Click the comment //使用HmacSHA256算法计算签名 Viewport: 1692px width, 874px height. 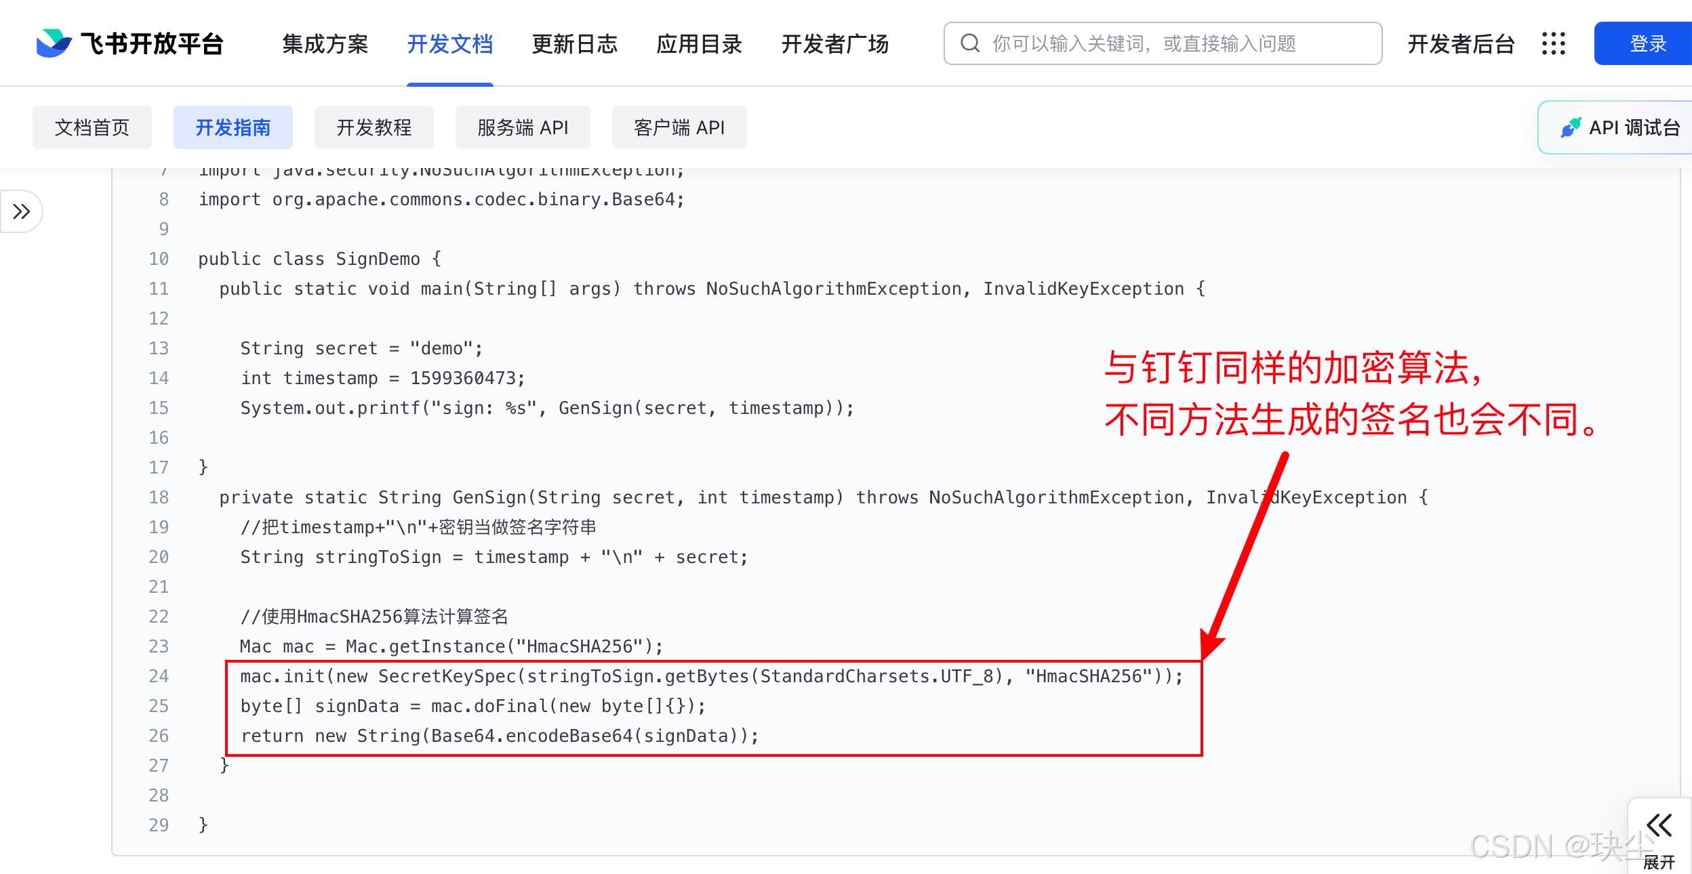(x=374, y=617)
